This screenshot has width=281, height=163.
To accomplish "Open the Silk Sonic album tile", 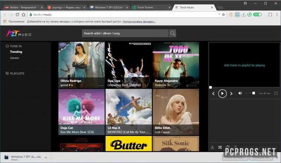I will pos(176,143).
